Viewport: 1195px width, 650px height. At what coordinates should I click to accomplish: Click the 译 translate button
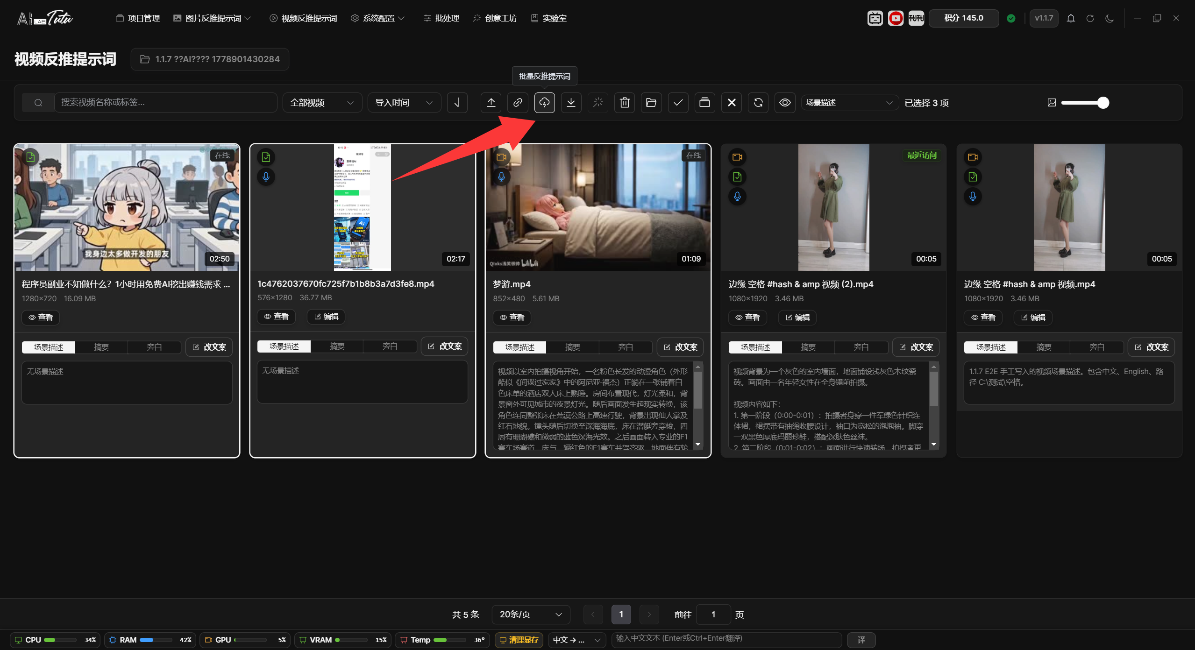click(x=861, y=640)
